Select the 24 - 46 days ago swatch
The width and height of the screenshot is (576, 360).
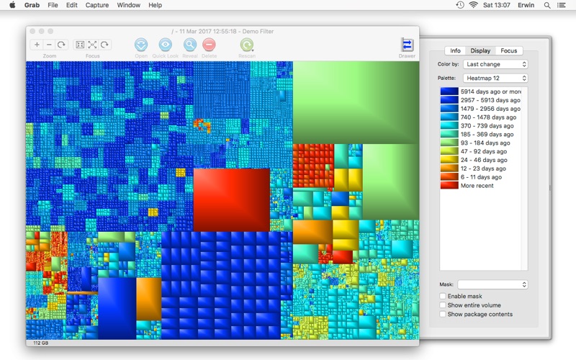click(449, 160)
